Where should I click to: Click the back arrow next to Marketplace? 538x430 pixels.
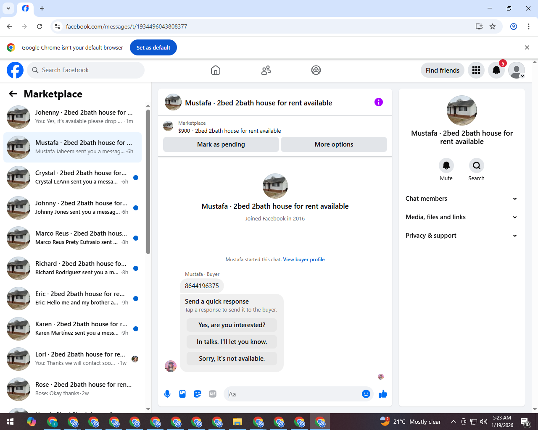coord(13,94)
